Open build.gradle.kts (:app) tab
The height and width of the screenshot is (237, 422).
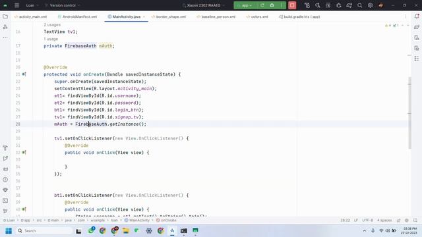click(299, 16)
